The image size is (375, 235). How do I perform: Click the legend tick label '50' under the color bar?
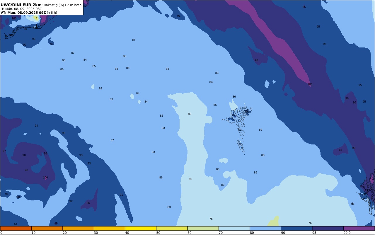[158, 233]
